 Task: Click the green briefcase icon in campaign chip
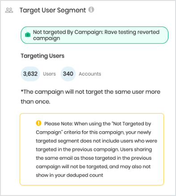[28, 35]
